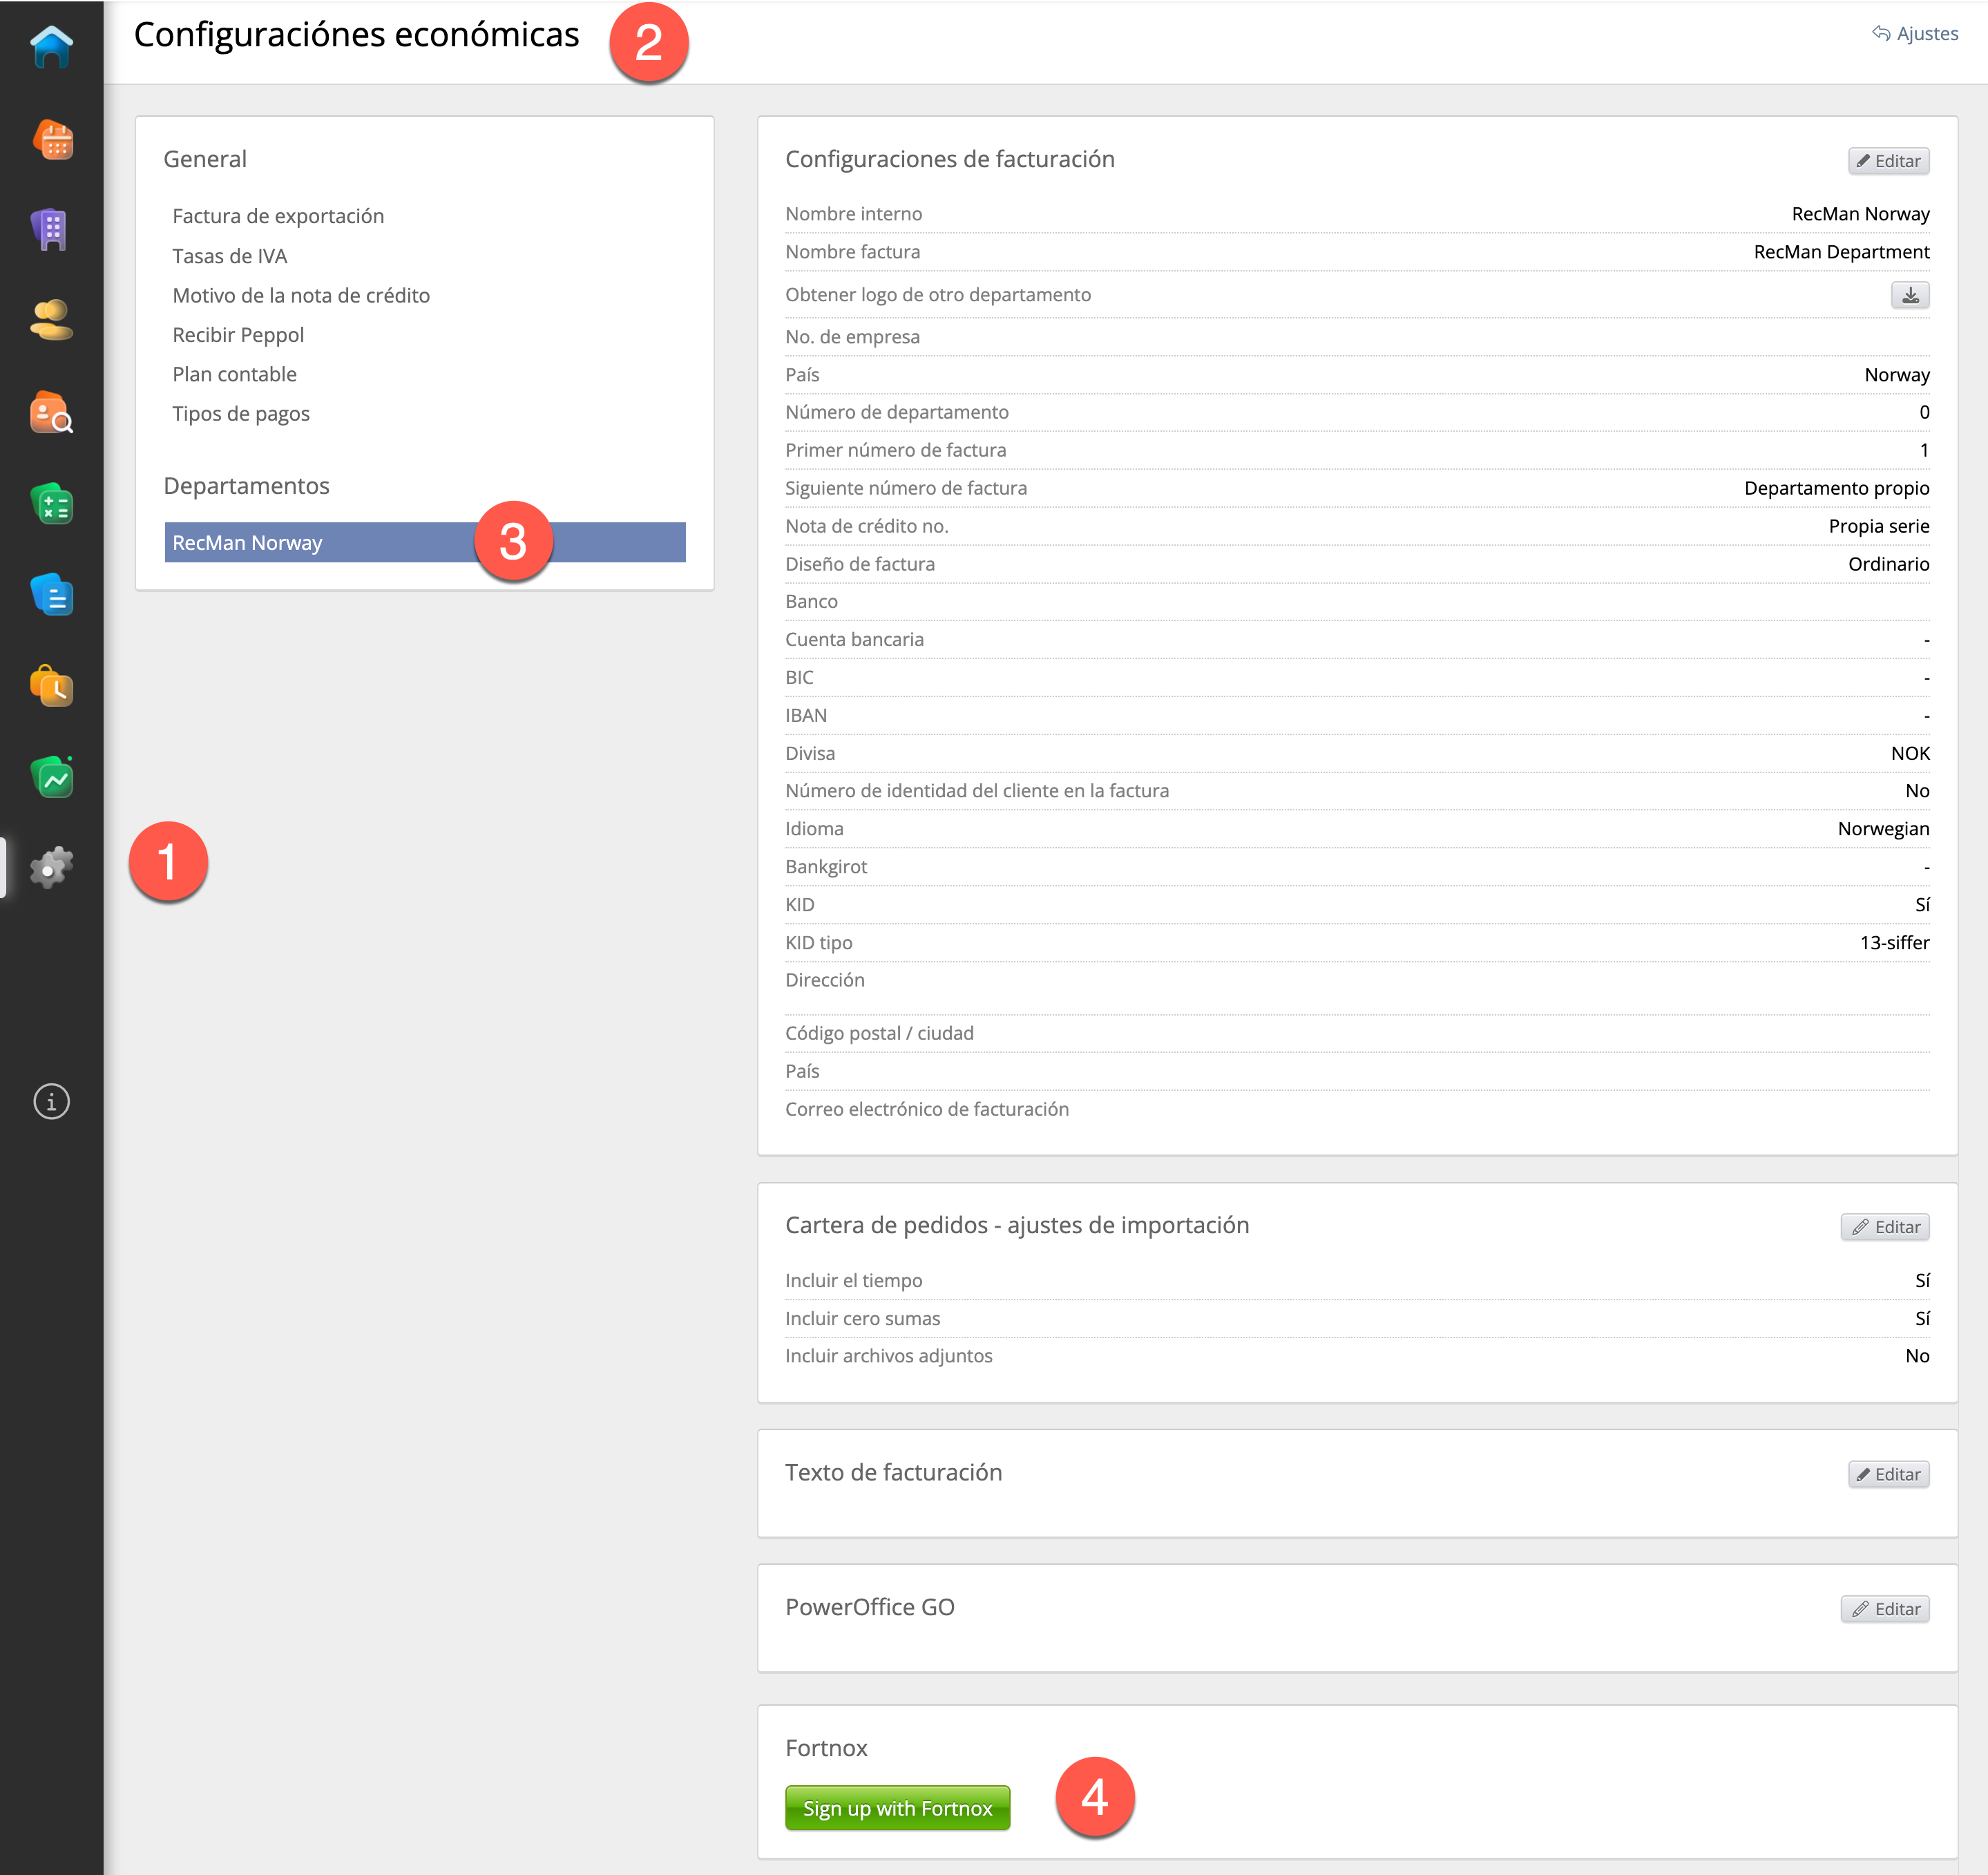1988x1875 pixels.
Task: Open the home icon in the sidebar
Action: pos(51,47)
